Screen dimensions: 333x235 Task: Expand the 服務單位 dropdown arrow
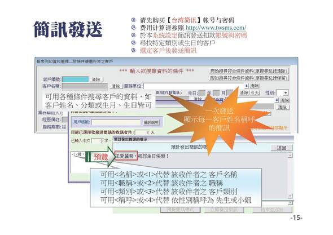[246, 86]
